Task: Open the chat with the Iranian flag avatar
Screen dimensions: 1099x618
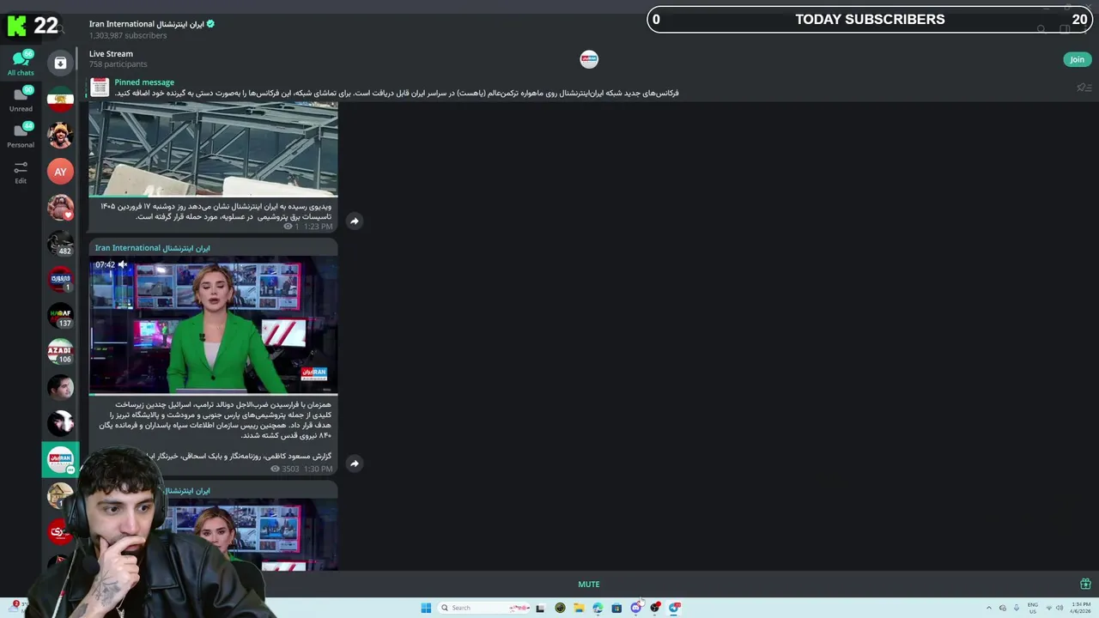Action: pyautogui.click(x=60, y=100)
